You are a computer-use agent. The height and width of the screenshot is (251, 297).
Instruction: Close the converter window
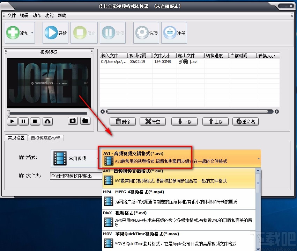point(291,6)
